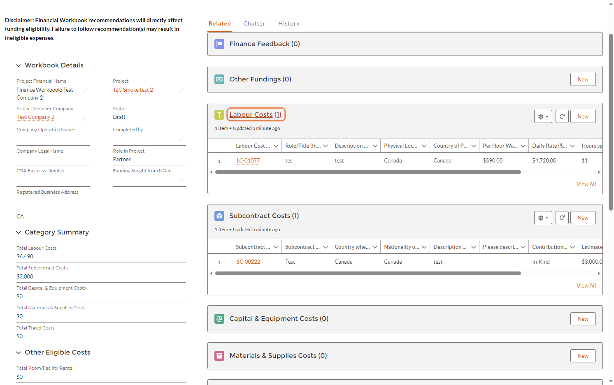Create New Subcontract Costs record
Image resolution: width=614 pixels, height=385 pixels.
(583, 218)
